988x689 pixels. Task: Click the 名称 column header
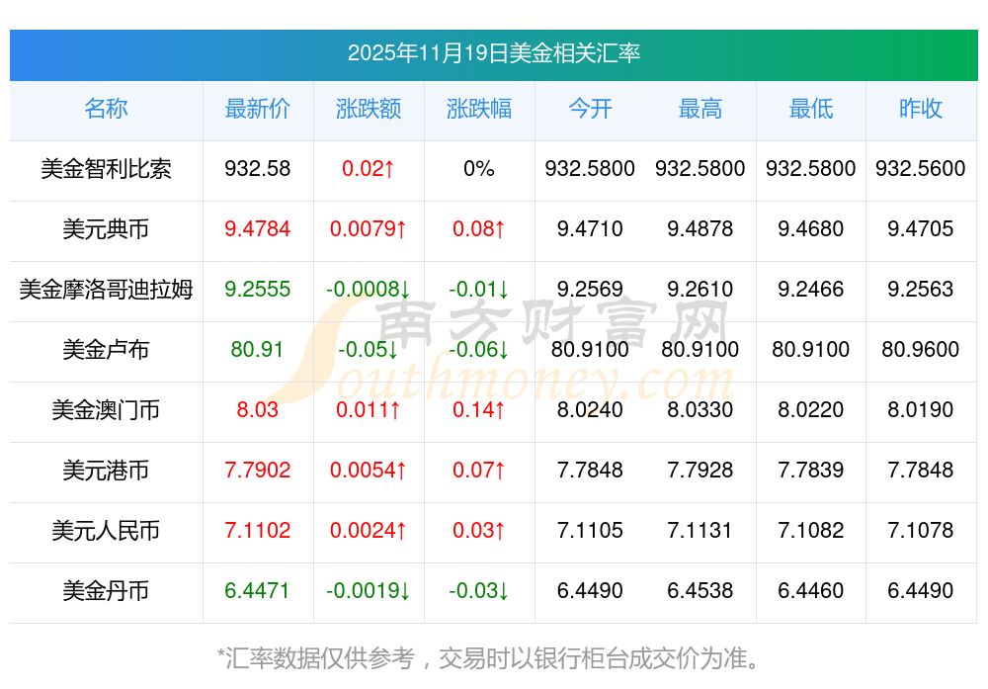(x=106, y=110)
